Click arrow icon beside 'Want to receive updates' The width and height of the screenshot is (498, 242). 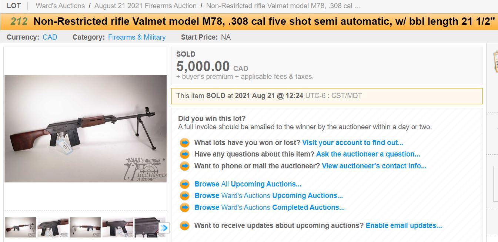[184, 226]
